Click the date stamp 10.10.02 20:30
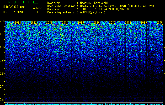 point(14,12)
